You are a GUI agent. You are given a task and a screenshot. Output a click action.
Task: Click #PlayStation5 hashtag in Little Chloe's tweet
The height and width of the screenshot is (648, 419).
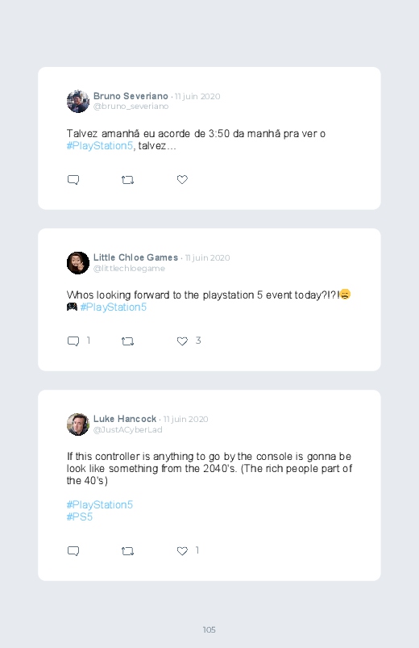pos(114,307)
